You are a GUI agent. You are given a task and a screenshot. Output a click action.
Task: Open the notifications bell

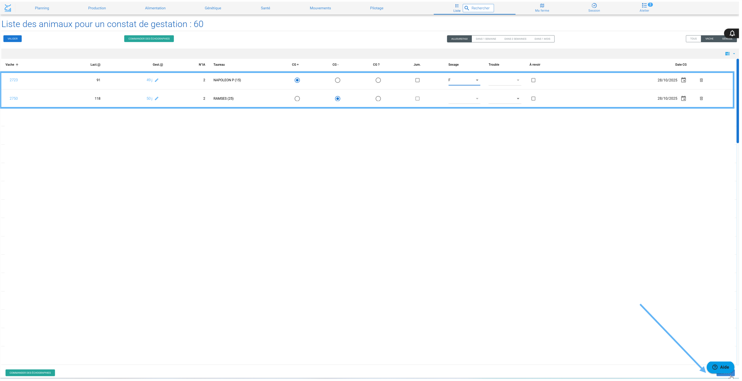pyautogui.click(x=732, y=33)
